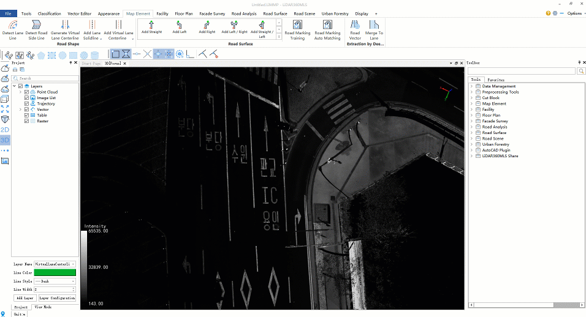Close the 3D[Focus] viewer tab
Screen dimensions: 586x317
125,64
